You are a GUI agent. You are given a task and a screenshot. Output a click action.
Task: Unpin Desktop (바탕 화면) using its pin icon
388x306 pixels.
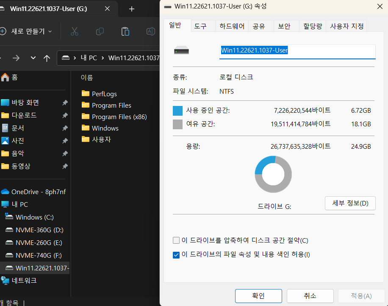point(65,103)
